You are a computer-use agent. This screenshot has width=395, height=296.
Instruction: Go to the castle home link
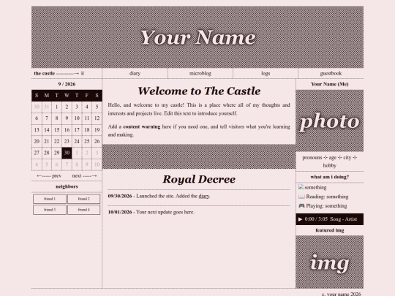click(x=59, y=73)
